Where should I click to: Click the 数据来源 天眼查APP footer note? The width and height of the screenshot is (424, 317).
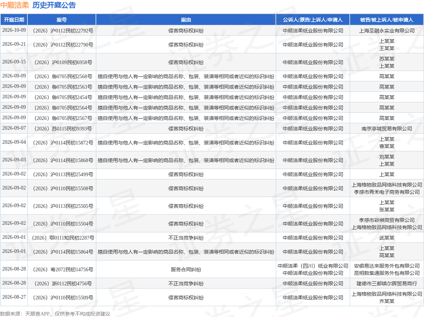pos(55,313)
